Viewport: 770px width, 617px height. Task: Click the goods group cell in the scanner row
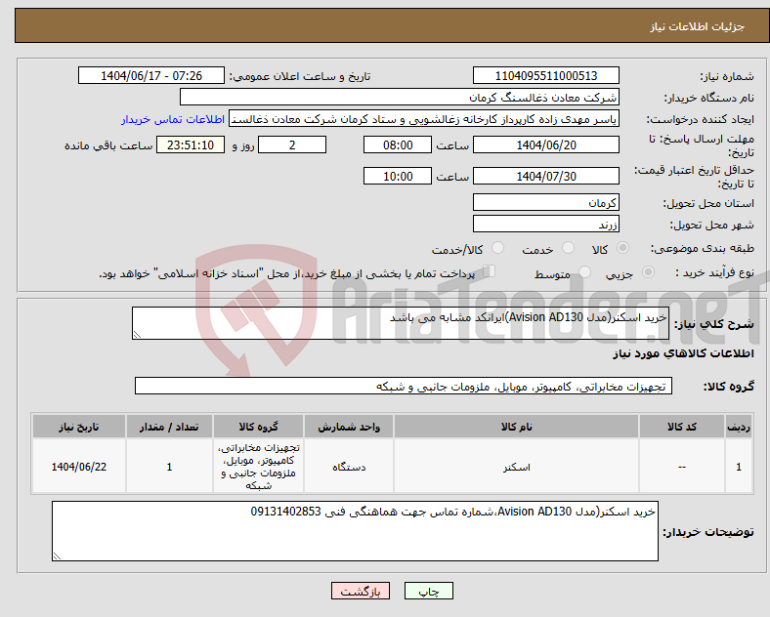(258, 467)
